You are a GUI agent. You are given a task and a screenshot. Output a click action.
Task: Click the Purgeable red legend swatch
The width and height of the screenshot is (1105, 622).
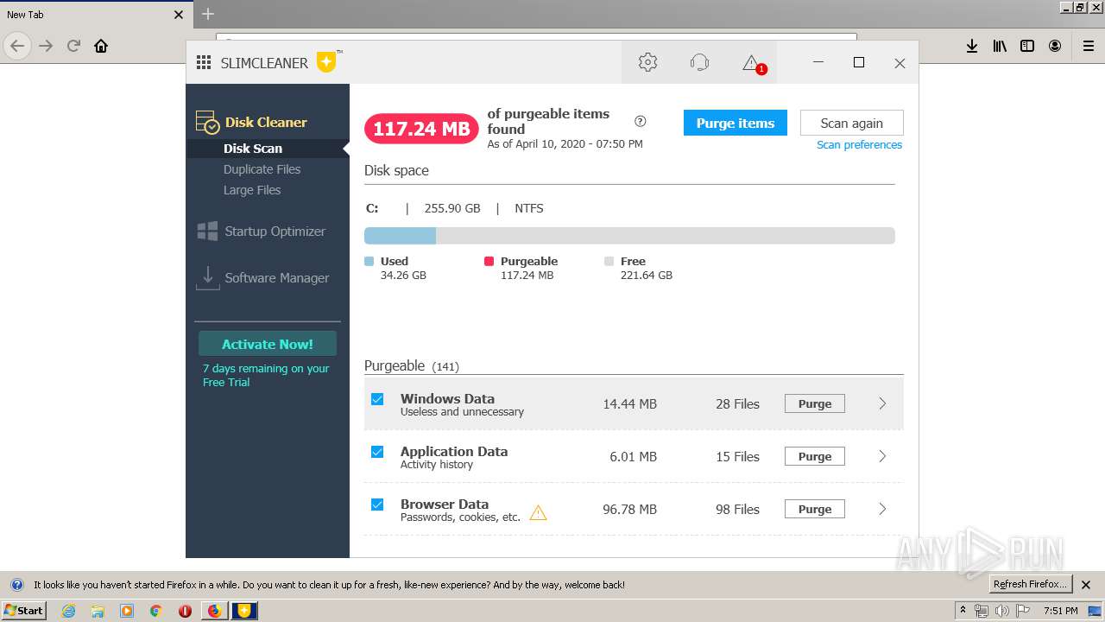pyautogui.click(x=489, y=261)
